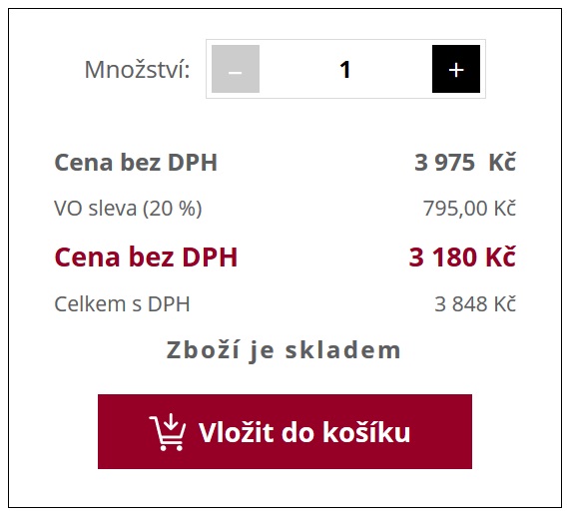Click empty space left of quantity number
570x517 pixels.
pos(298,69)
